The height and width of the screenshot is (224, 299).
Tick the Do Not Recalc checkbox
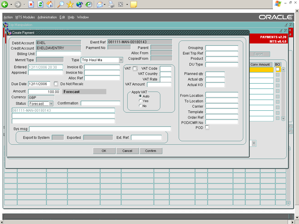tap(56, 84)
